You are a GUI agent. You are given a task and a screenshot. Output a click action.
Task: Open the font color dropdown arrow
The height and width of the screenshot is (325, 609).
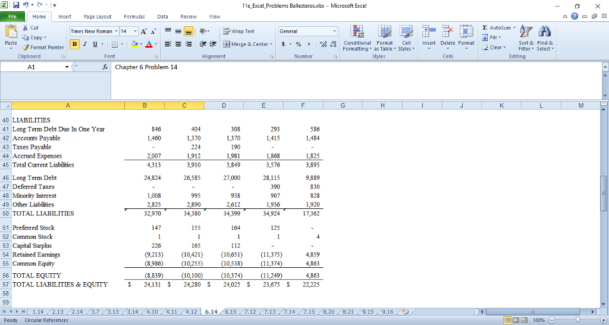(x=156, y=44)
